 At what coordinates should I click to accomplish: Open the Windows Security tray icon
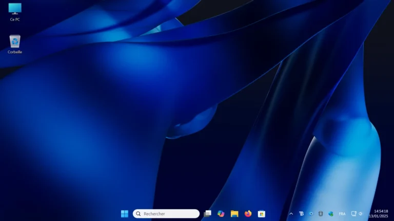coord(331,214)
